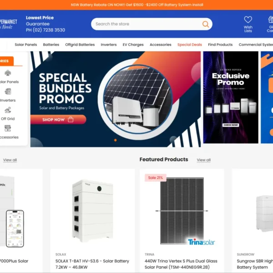This screenshot has width=273, height=273.
Task: Select the Off Grid house icon
Action: pos(8,110)
